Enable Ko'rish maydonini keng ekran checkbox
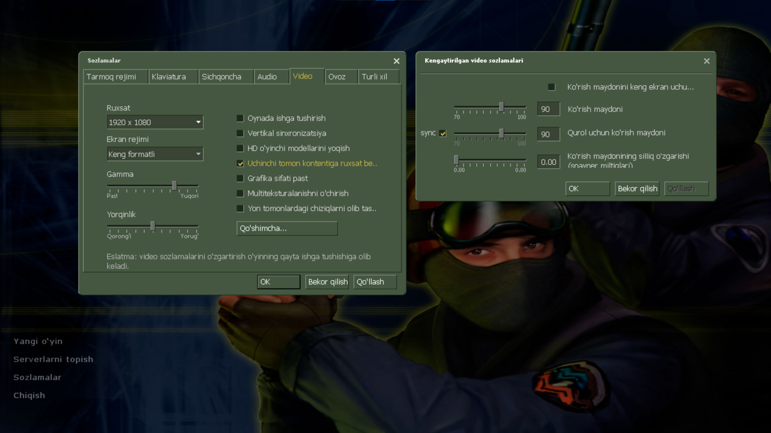This screenshot has height=433, width=771. (552, 87)
